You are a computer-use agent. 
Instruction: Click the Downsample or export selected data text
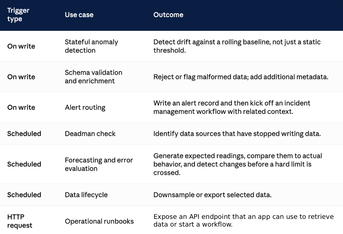point(212,195)
